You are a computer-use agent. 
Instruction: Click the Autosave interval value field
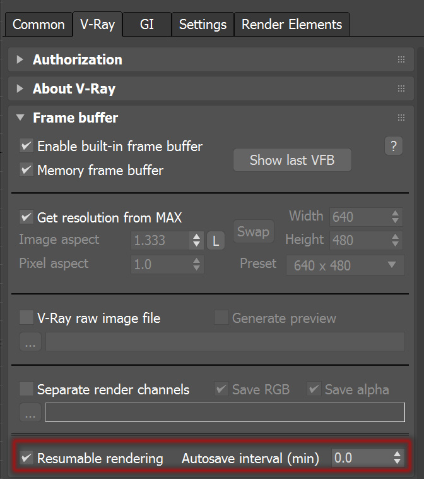pyautogui.click(x=362, y=458)
